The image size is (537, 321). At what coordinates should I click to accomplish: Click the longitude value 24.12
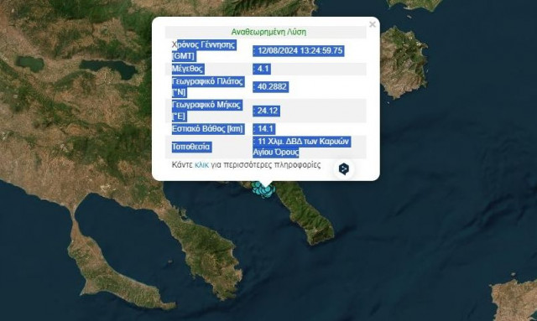[267, 111]
